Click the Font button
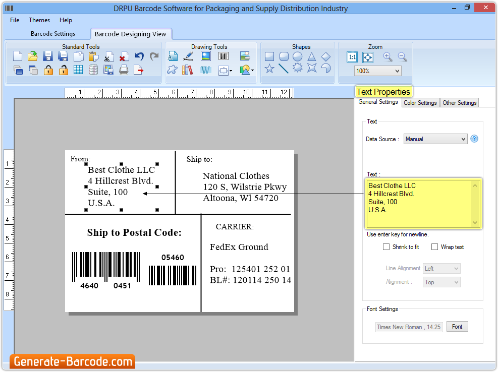Screen dimensions: 498x372 (x=457, y=327)
